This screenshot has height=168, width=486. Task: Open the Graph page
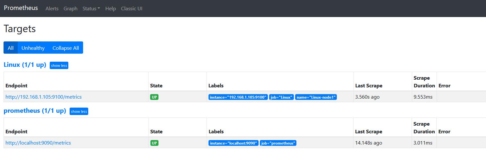click(71, 9)
